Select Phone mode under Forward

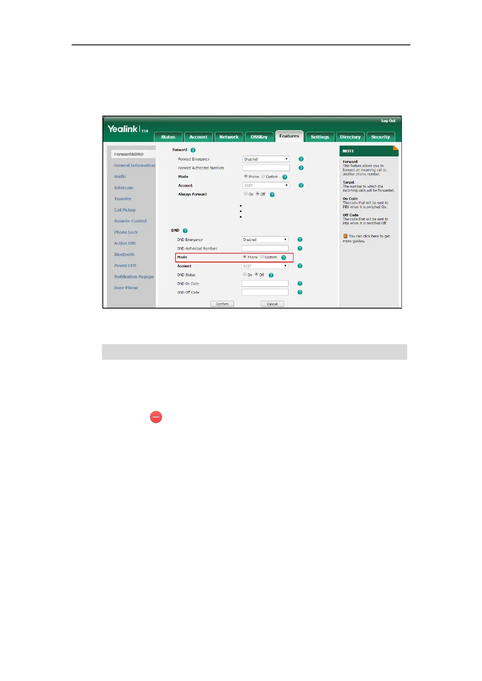[246, 176]
